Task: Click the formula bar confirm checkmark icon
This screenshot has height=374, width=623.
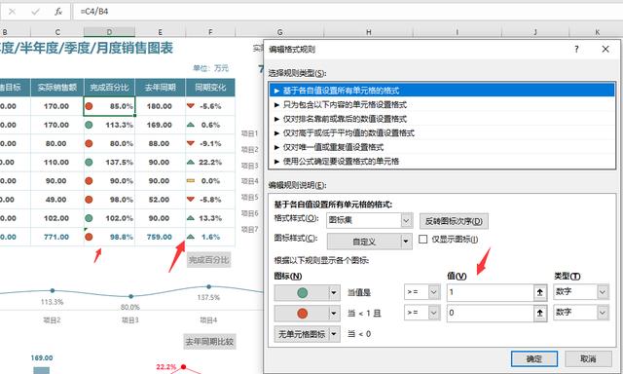Action: point(35,12)
